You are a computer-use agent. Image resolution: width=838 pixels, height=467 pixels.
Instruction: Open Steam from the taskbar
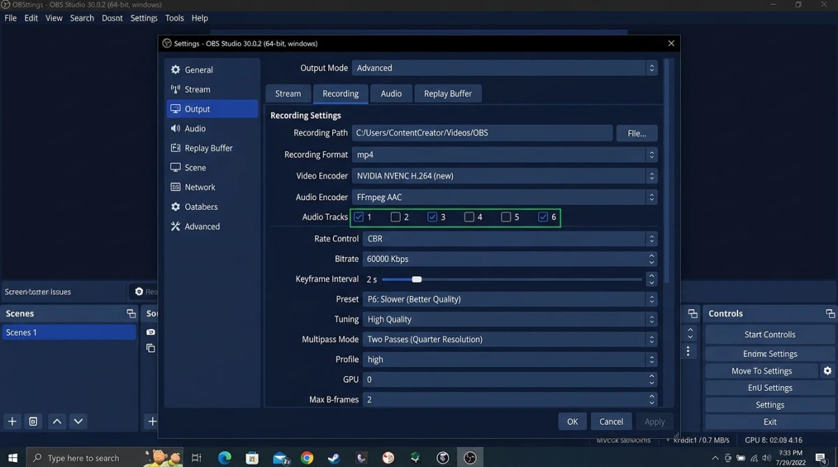click(334, 458)
